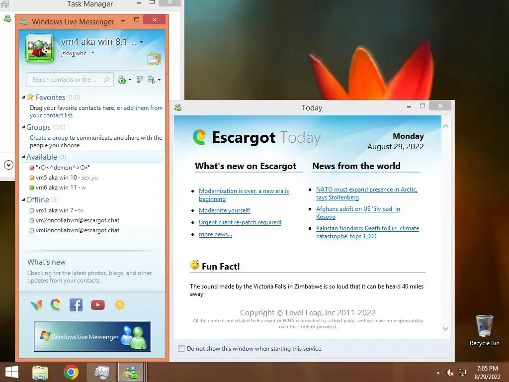Click the muted volume tray icon
The width and height of the screenshot is (509, 382).
[450, 373]
